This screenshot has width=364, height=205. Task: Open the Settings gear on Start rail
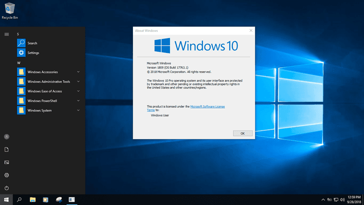[x=6, y=175]
